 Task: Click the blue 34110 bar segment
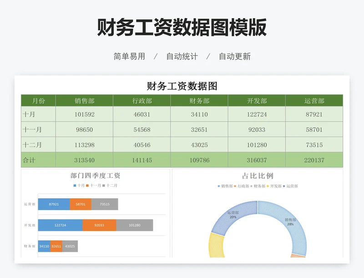44,246
